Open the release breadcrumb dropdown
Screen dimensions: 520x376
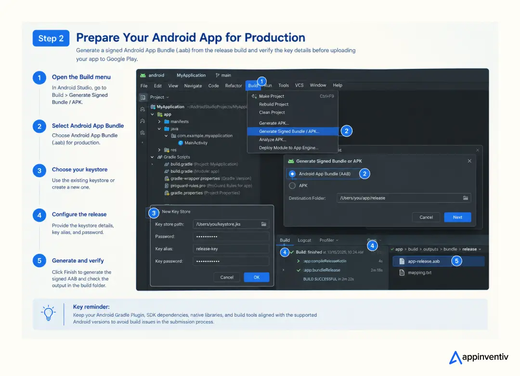click(480, 249)
